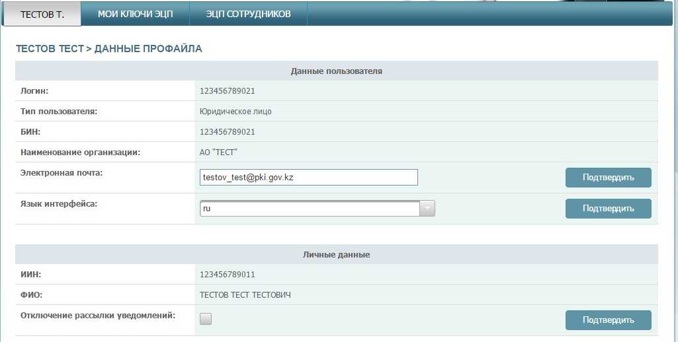Click the Личные данные section header
The height and width of the screenshot is (342, 678).
tap(336, 254)
